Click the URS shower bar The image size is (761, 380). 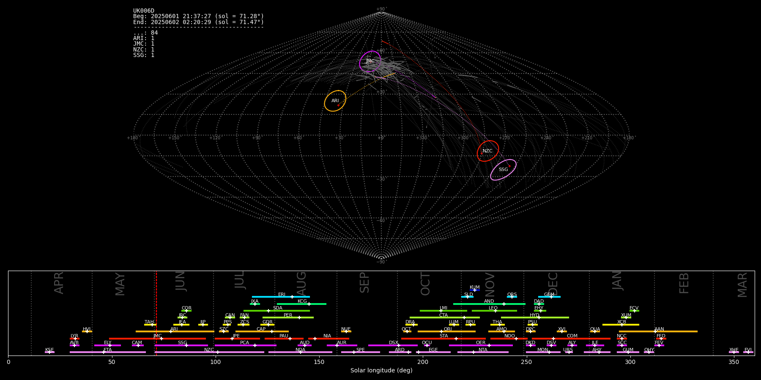tap(569, 352)
